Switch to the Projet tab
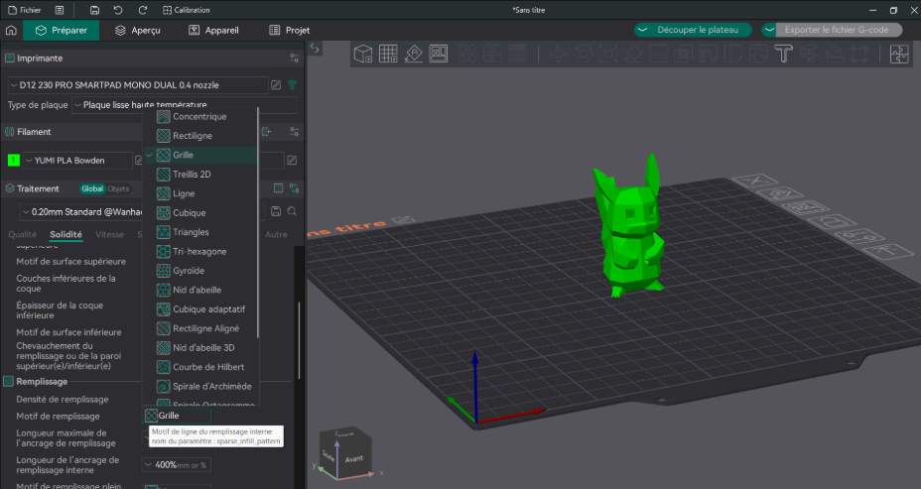Screen dimensions: 921x489 click(289, 30)
